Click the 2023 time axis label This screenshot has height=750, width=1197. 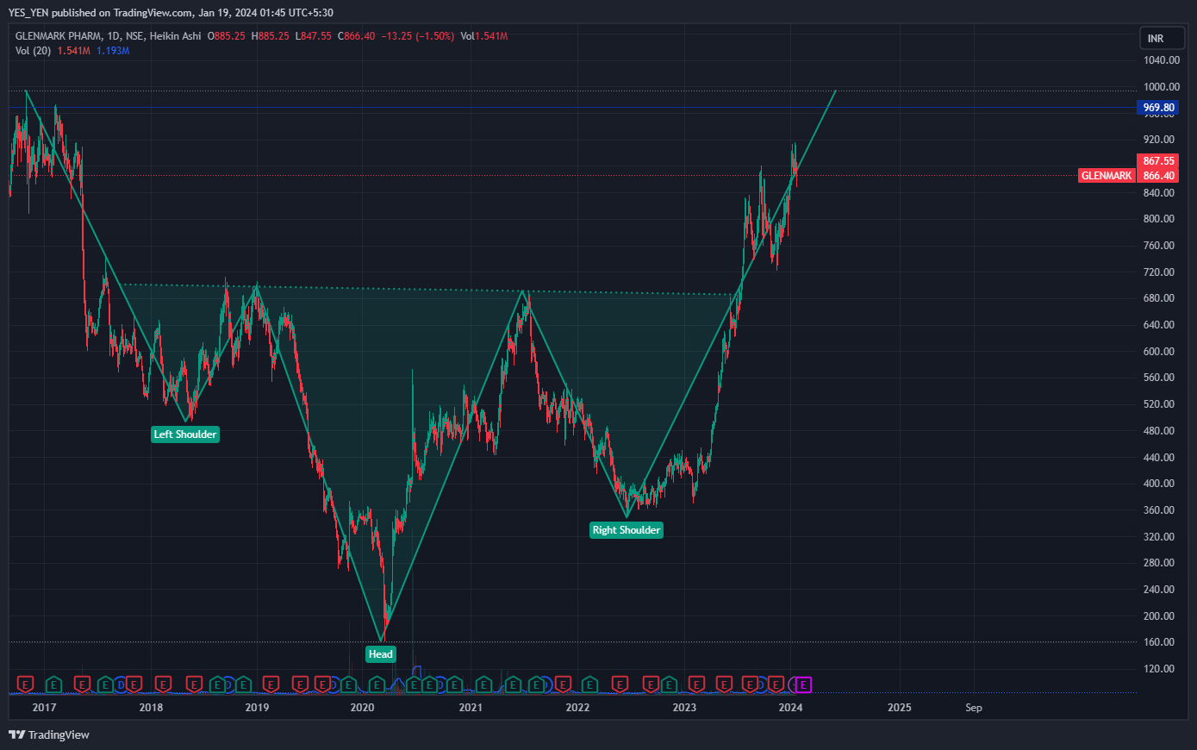pos(684,708)
